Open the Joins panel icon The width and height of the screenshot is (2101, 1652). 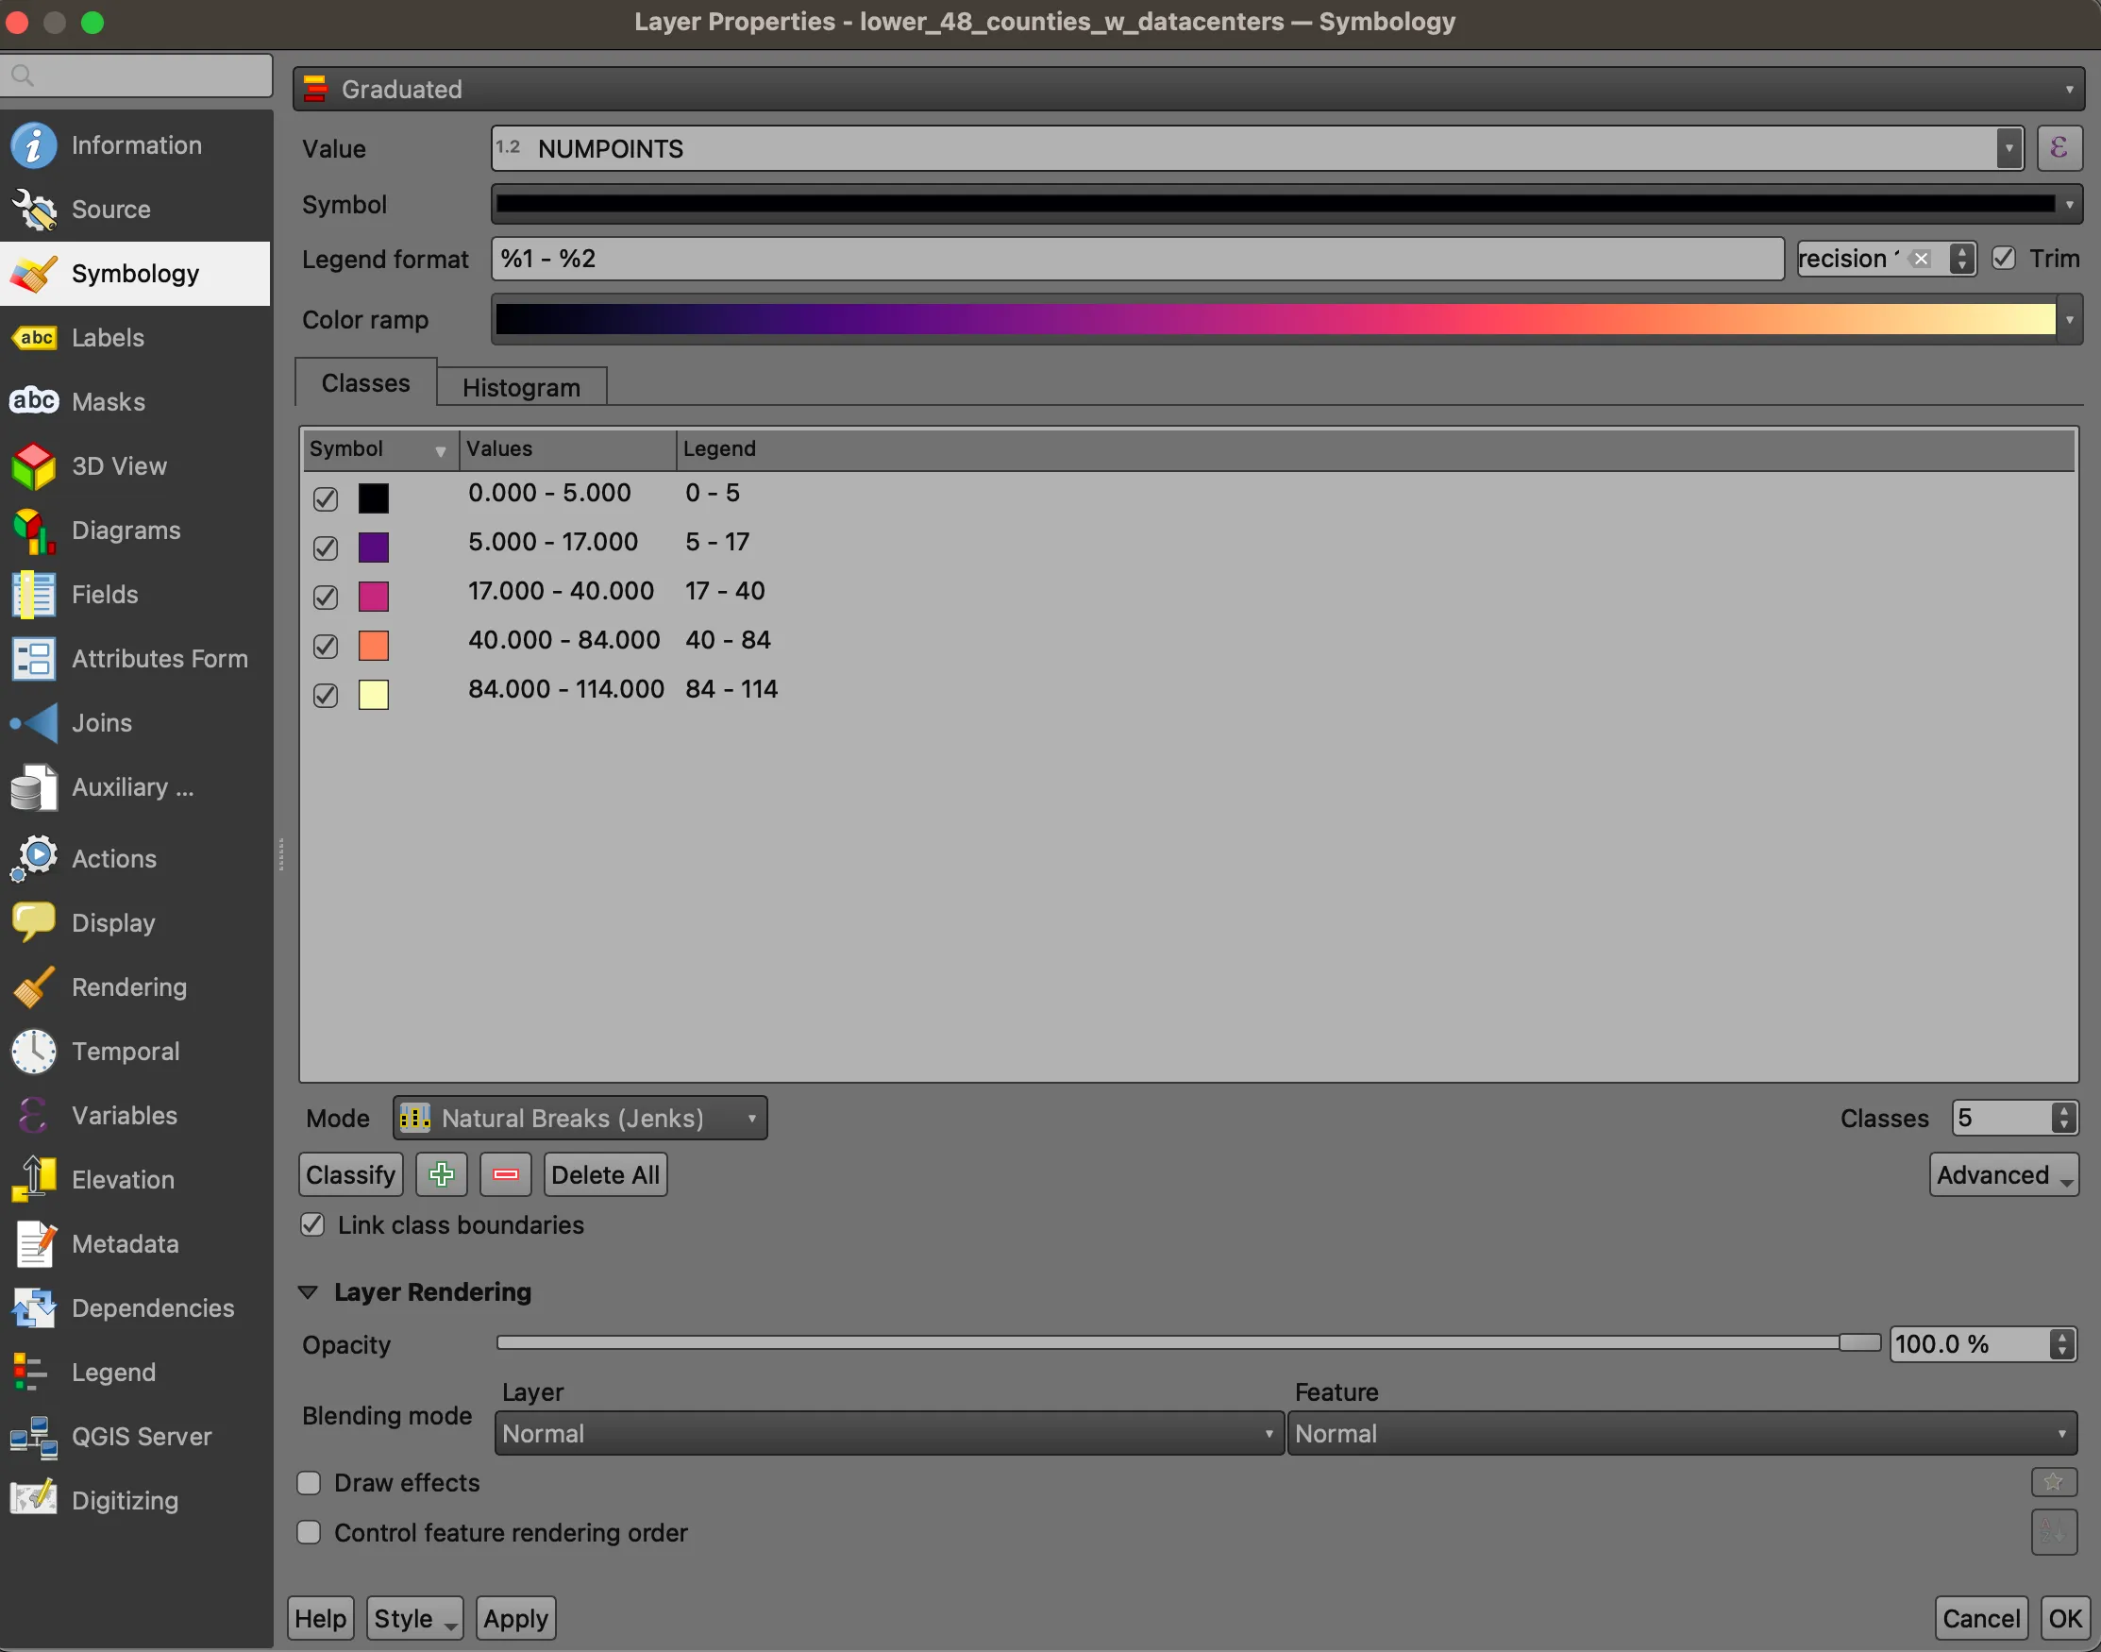pos(34,723)
